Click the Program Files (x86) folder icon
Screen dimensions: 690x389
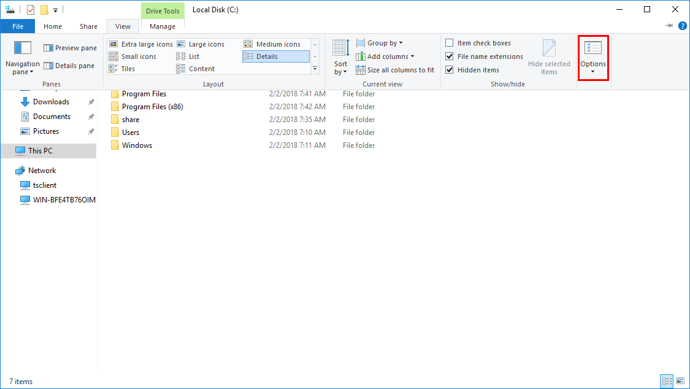115,107
